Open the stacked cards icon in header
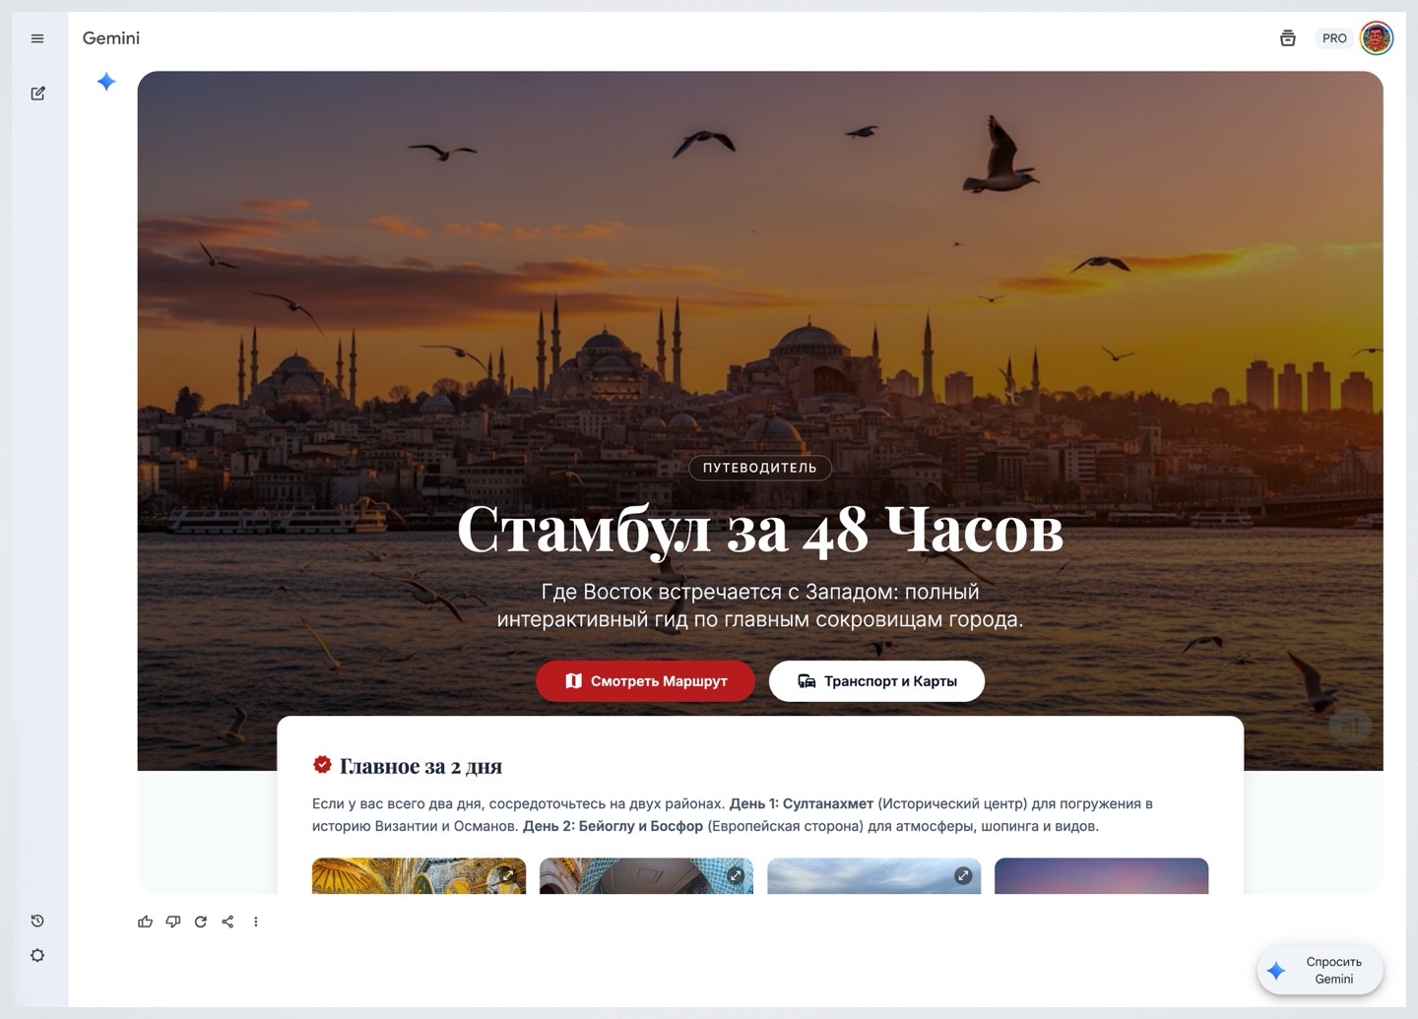Screen dimensions: 1418x1019 (x=1287, y=38)
